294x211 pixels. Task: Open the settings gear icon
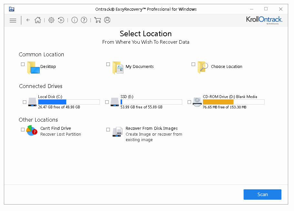(x=51, y=20)
